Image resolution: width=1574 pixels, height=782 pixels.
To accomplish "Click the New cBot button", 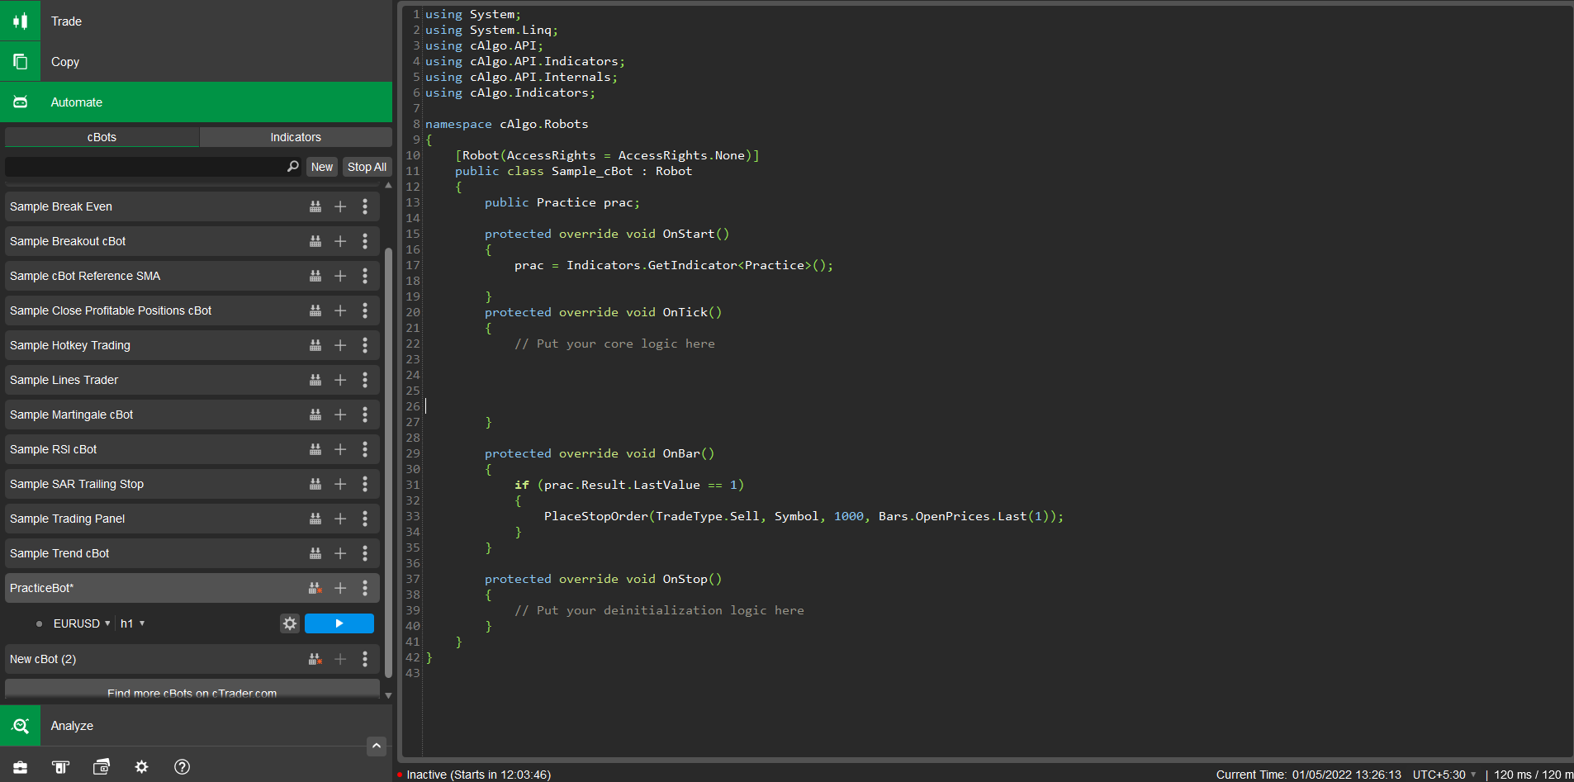I will 321,167.
